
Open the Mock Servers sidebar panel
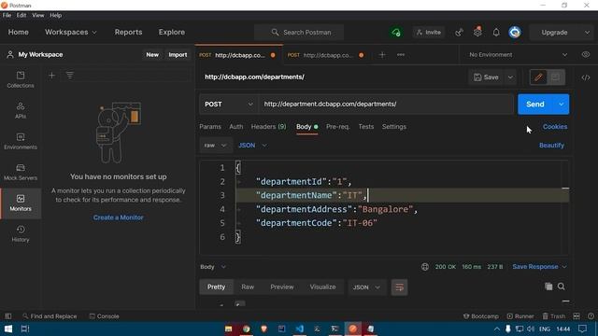21,172
